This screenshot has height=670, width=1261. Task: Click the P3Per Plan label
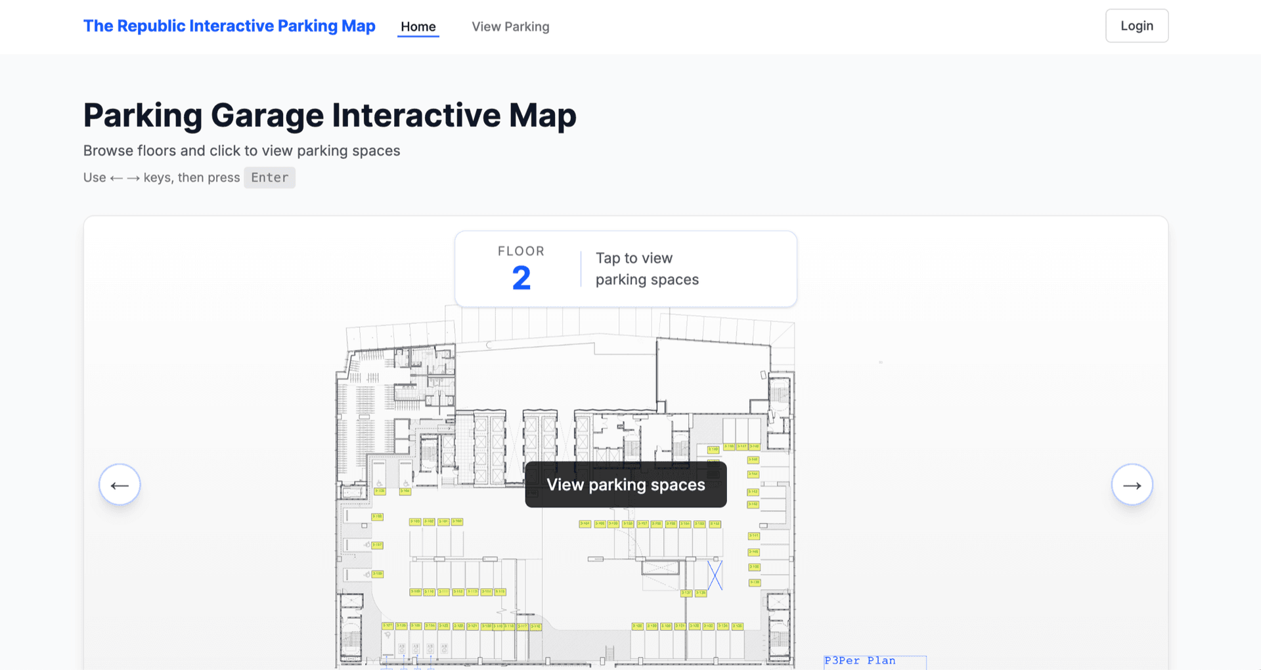(860, 661)
